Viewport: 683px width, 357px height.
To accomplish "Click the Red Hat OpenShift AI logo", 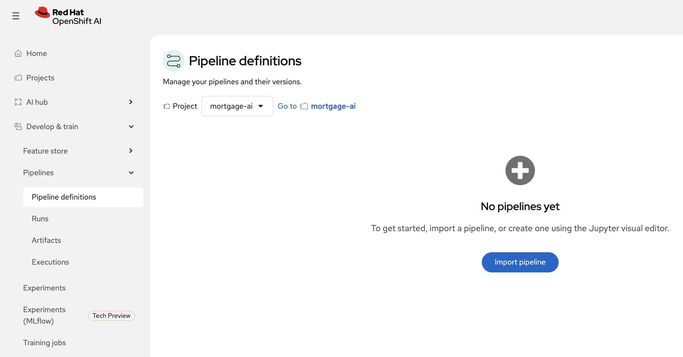I will pyautogui.click(x=68, y=16).
